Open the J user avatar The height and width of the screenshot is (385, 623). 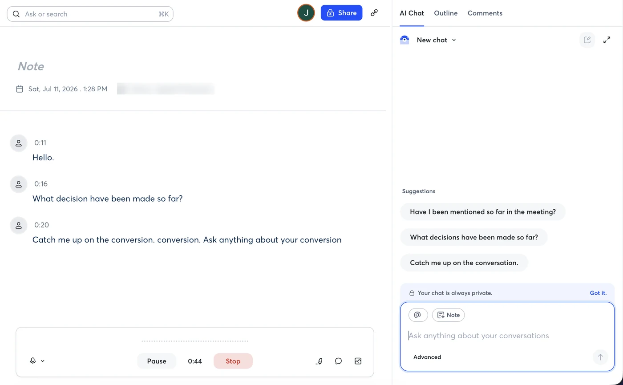click(x=306, y=13)
